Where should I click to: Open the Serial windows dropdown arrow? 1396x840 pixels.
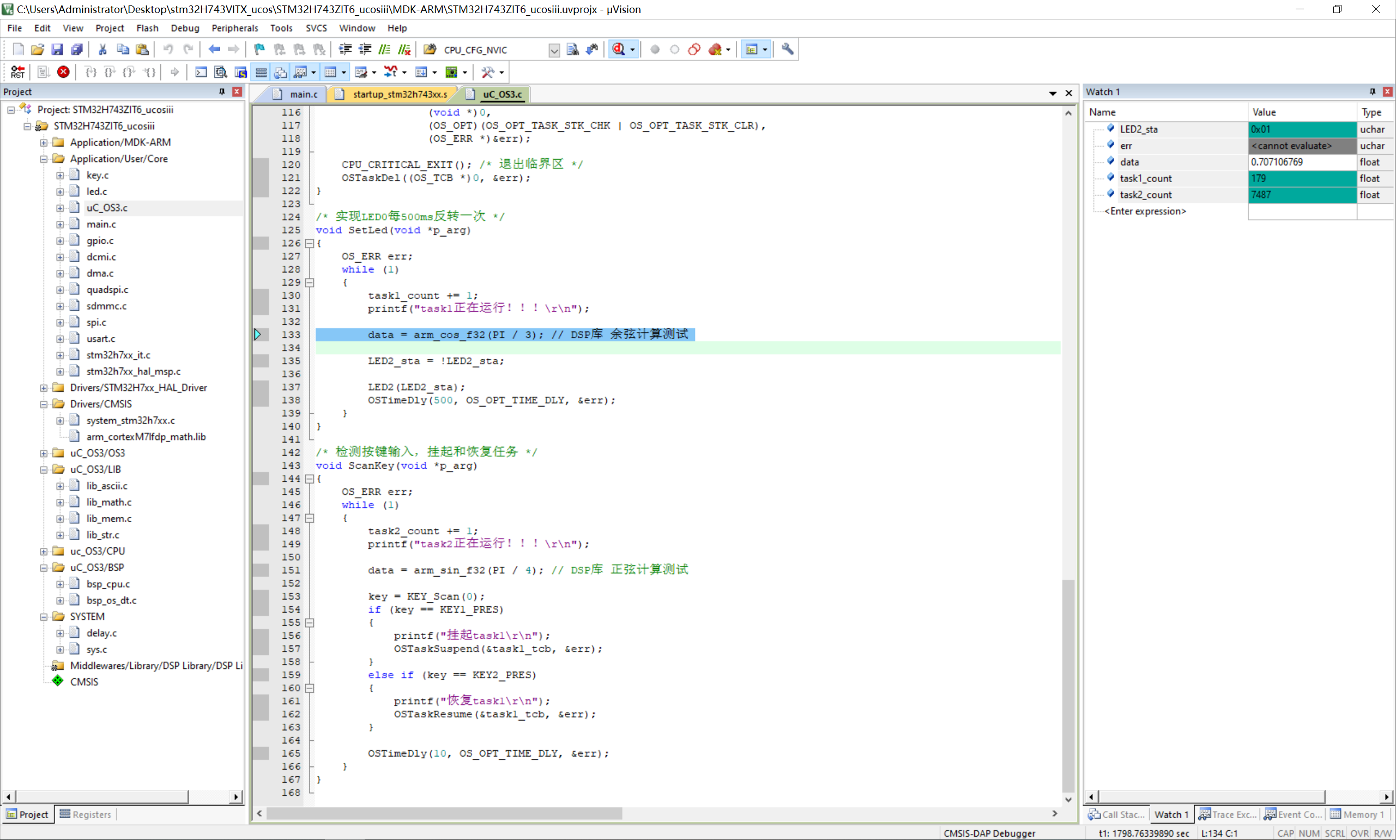tap(374, 72)
